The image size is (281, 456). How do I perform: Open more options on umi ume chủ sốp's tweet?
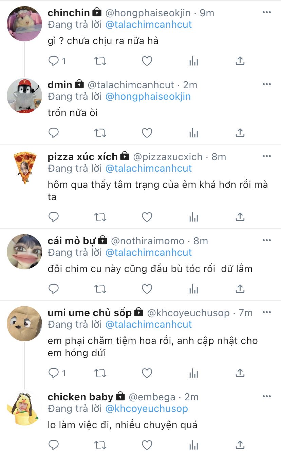267,312
